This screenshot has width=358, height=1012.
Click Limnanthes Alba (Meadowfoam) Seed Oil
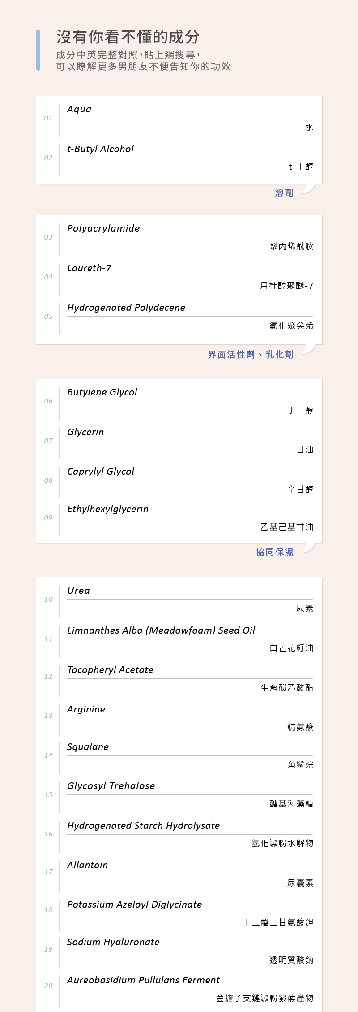[x=161, y=630]
